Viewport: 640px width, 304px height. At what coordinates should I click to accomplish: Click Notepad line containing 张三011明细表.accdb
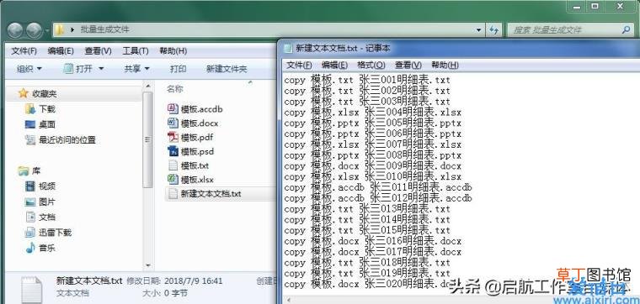tap(378, 187)
